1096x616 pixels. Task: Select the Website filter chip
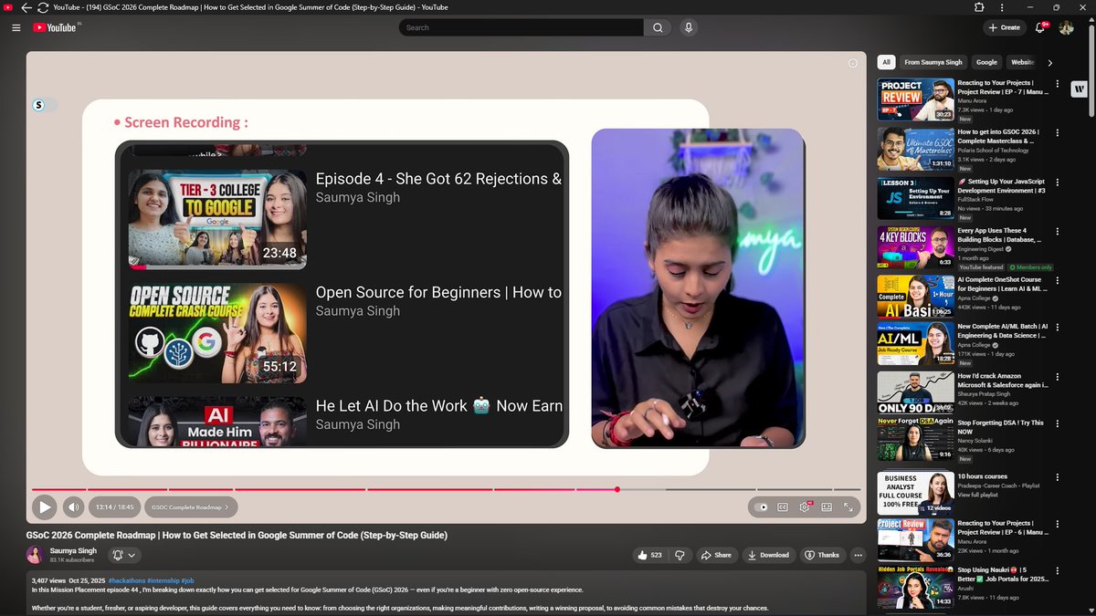click(1022, 62)
